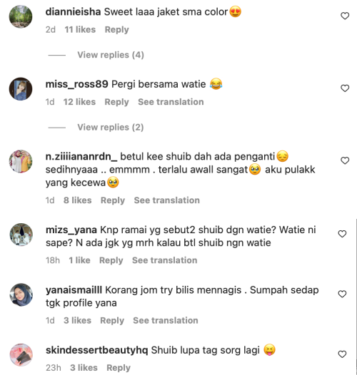Open yanaismailll's profile avatar

[21, 295]
